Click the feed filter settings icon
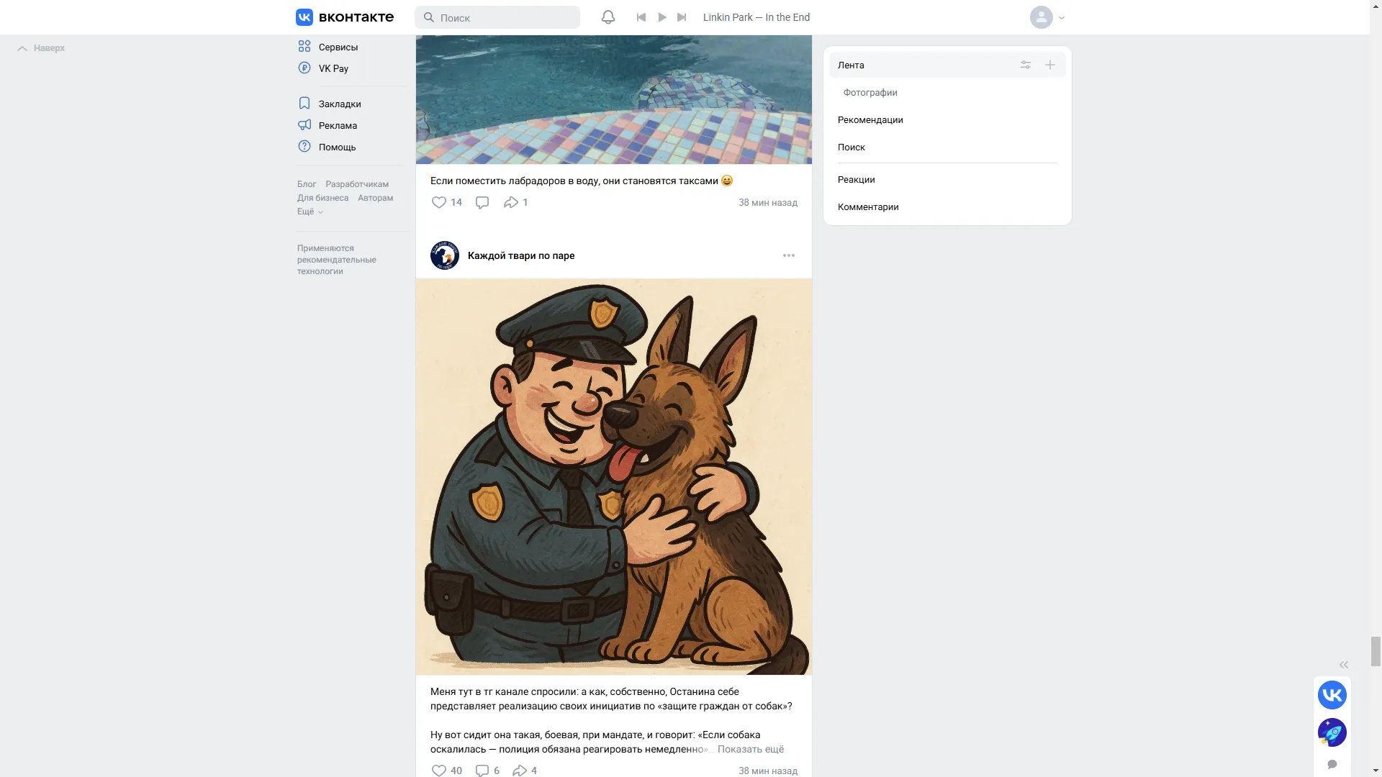1382x777 pixels. tap(1026, 65)
